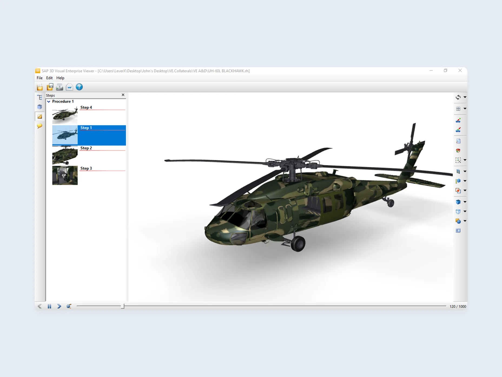Image resolution: width=502 pixels, height=377 pixels.
Task: Select the Step 2 label
Action: (86, 148)
